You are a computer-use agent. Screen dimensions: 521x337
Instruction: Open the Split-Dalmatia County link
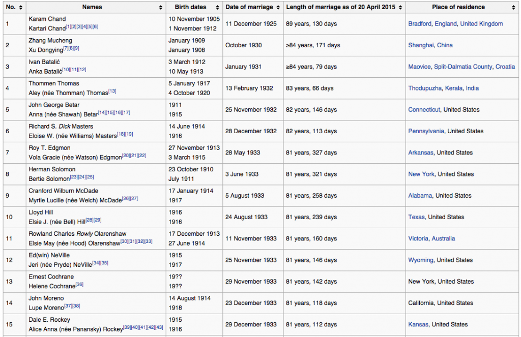click(x=463, y=67)
